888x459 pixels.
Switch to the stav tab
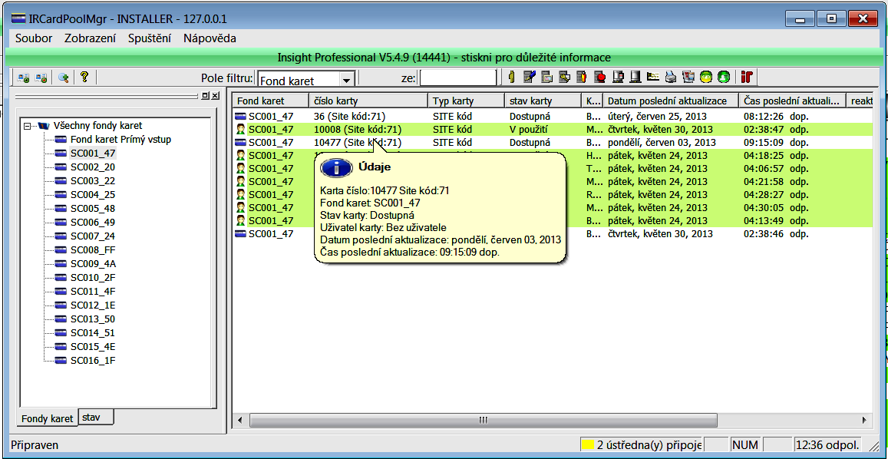coord(91,418)
